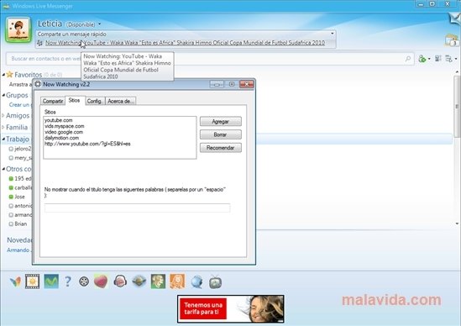Open the Acerca de... tab

click(x=121, y=101)
